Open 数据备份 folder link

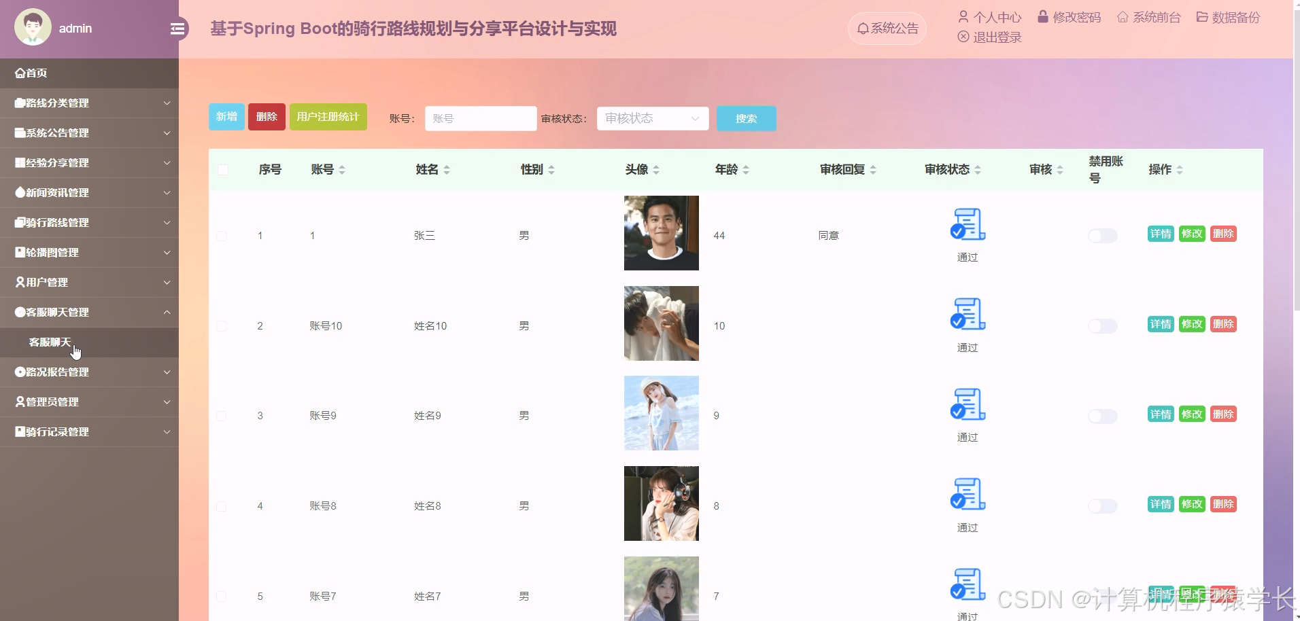(1228, 17)
